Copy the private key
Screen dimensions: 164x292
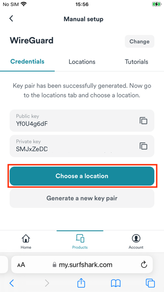(x=143, y=146)
